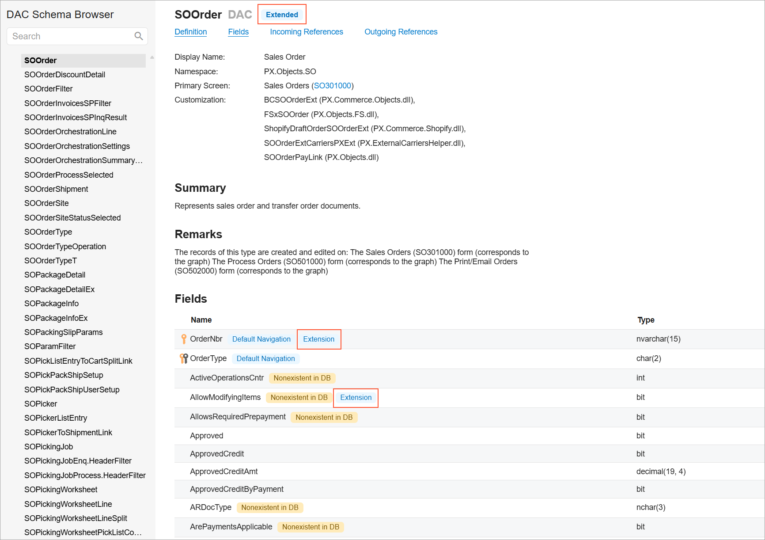Open SOPickPackShipUserSetup entry

(72, 390)
